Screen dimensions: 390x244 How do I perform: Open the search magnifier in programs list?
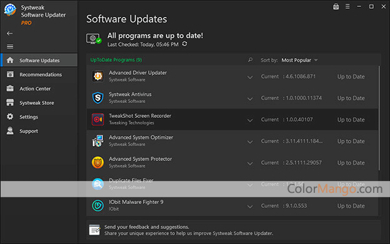point(250,60)
